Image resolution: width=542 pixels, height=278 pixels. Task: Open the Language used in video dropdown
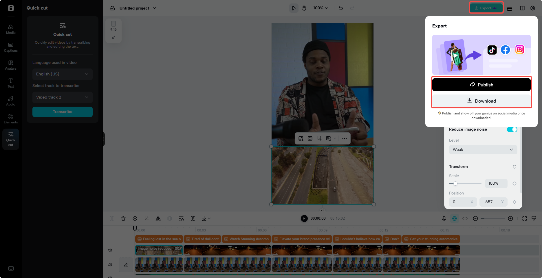tap(62, 74)
